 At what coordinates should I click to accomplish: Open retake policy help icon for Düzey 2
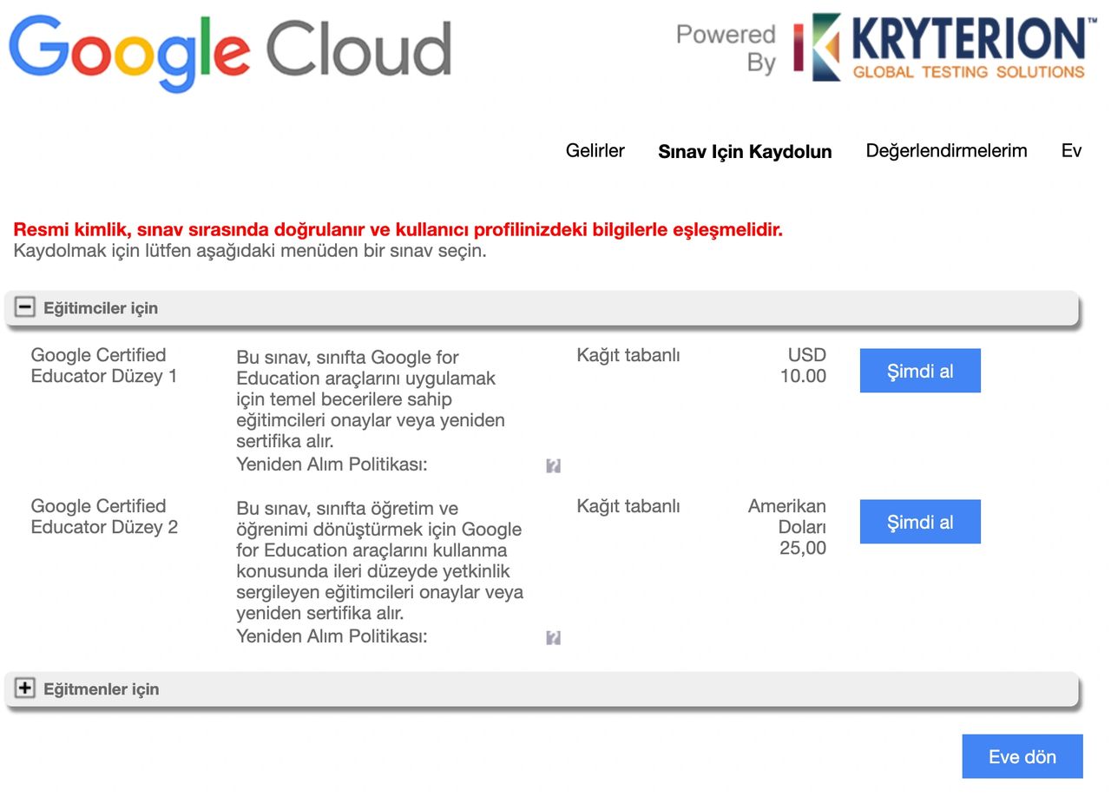point(553,638)
